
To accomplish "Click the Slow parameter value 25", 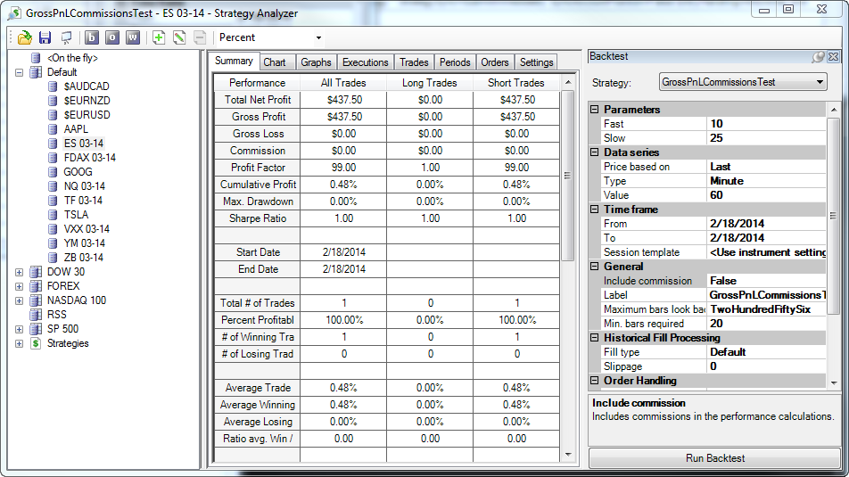I will coord(767,138).
